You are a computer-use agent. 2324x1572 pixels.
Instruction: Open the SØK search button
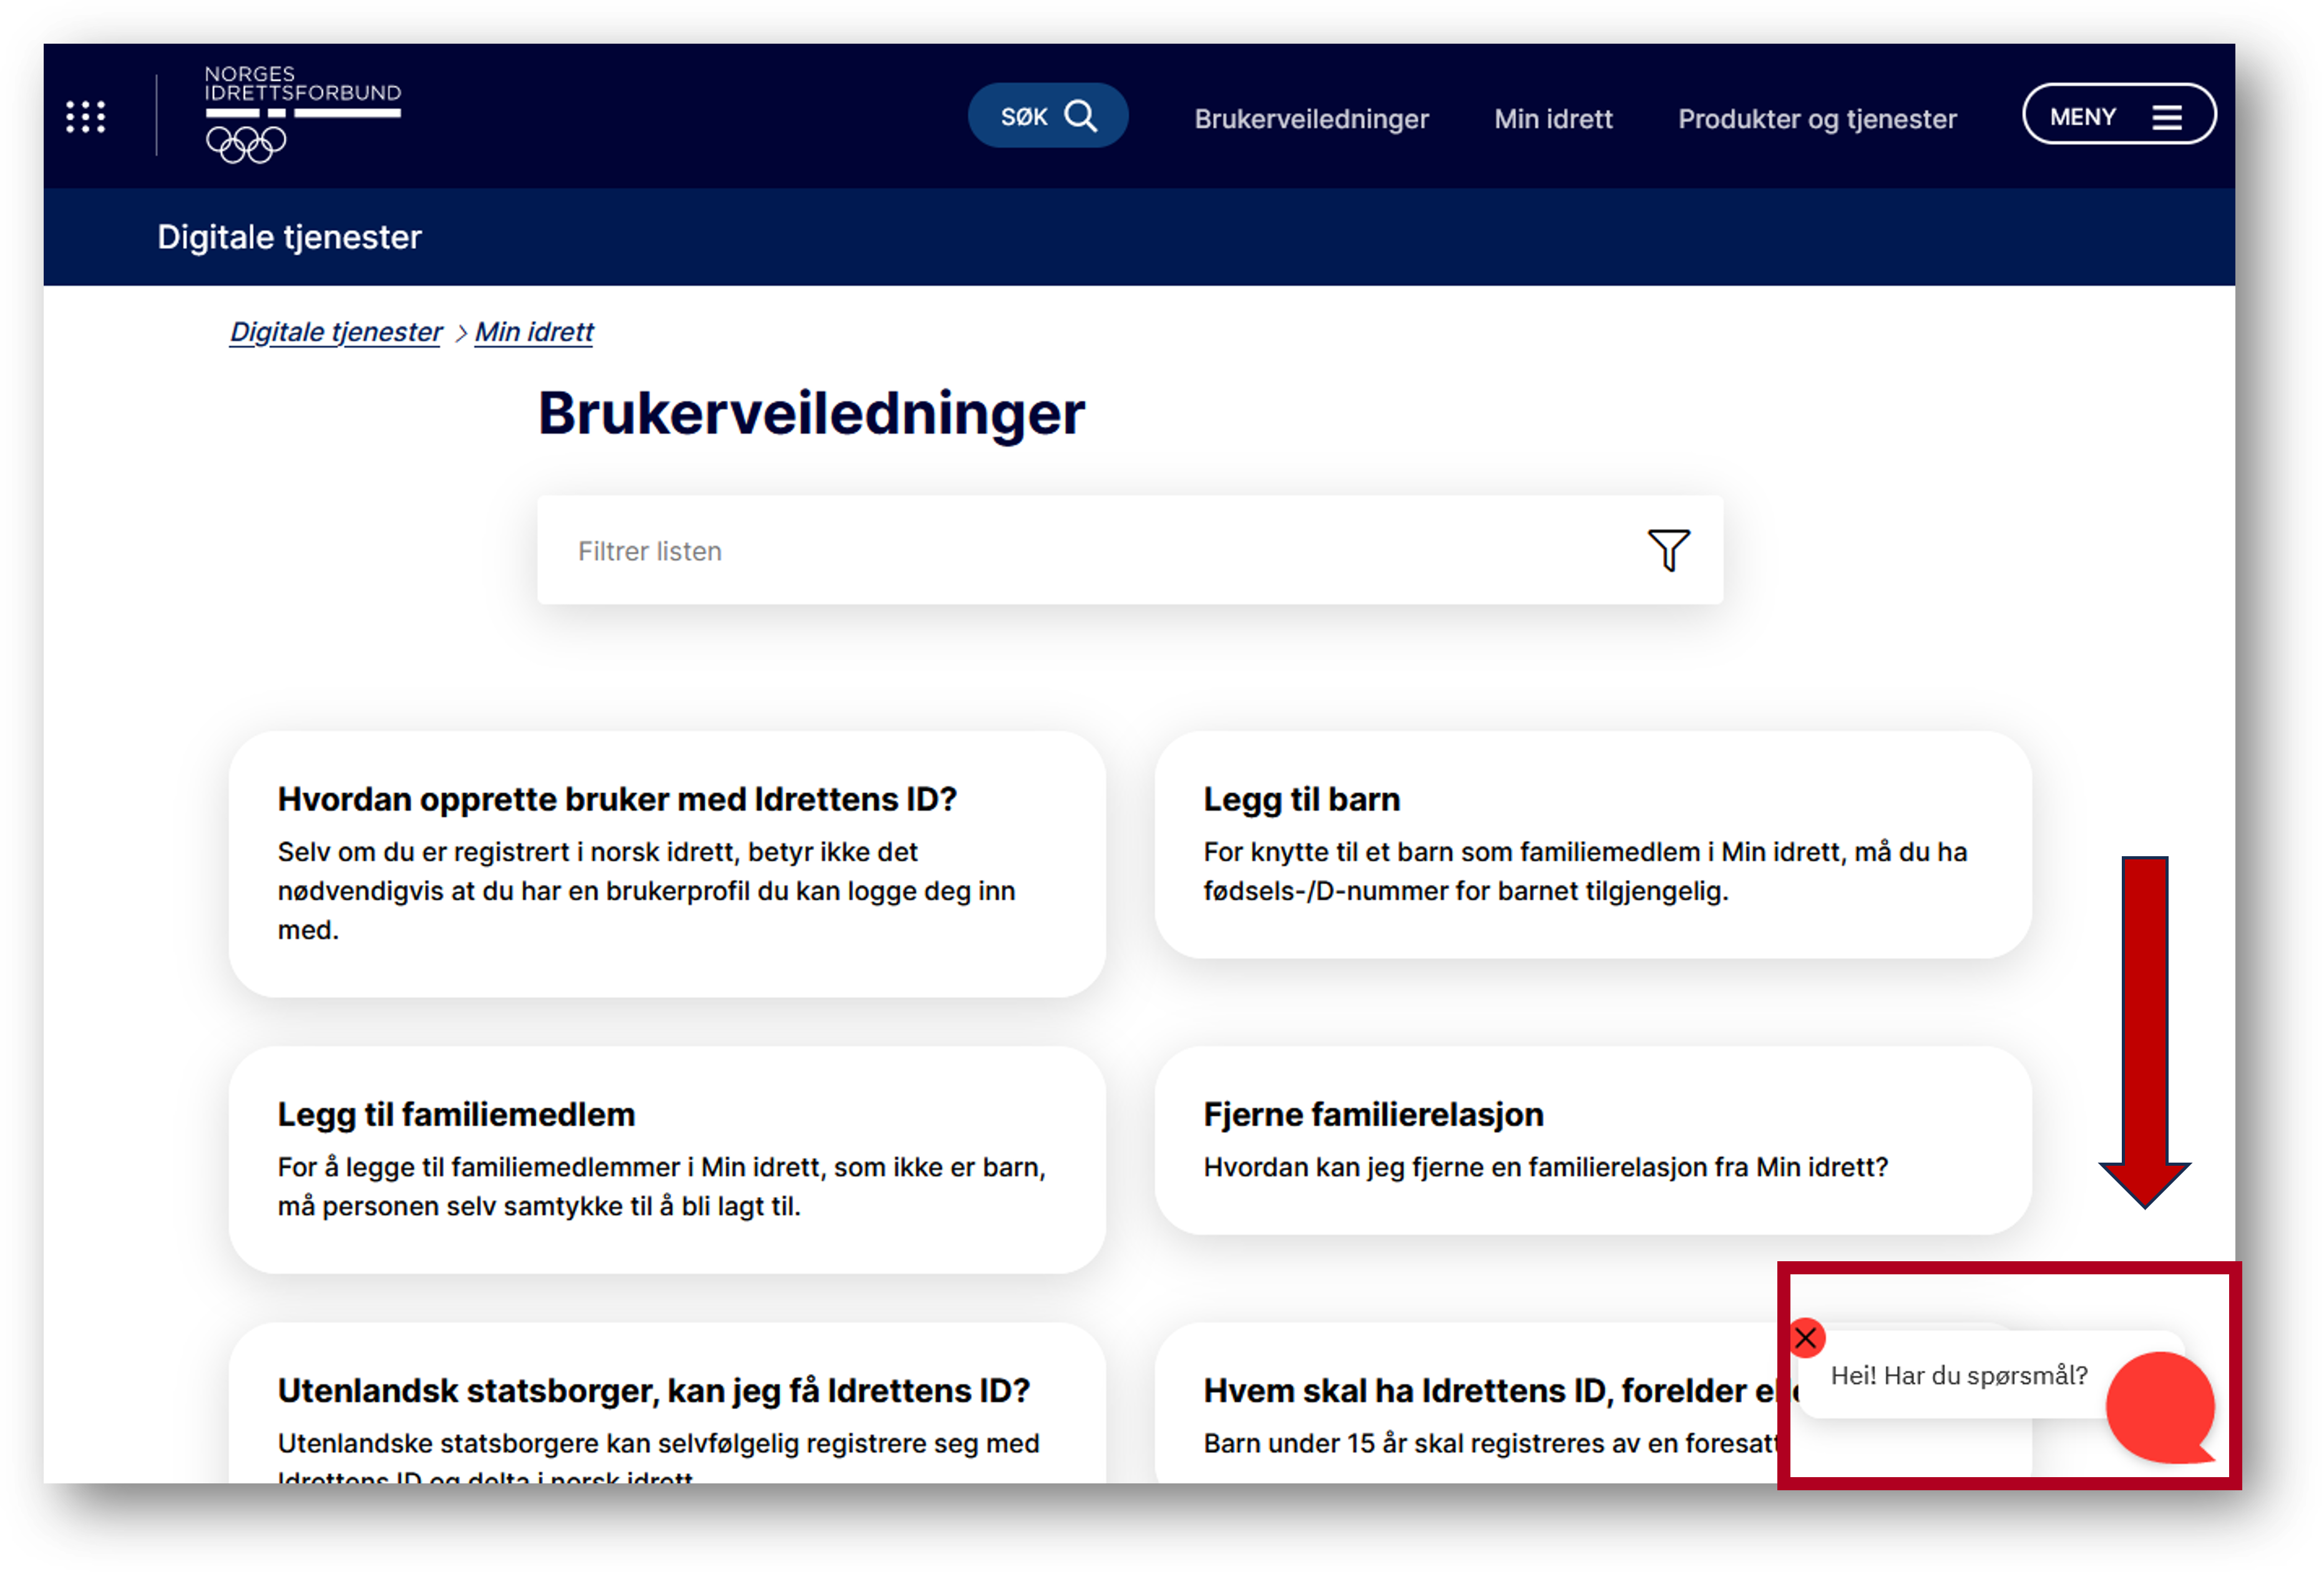pyautogui.click(x=1047, y=116)
